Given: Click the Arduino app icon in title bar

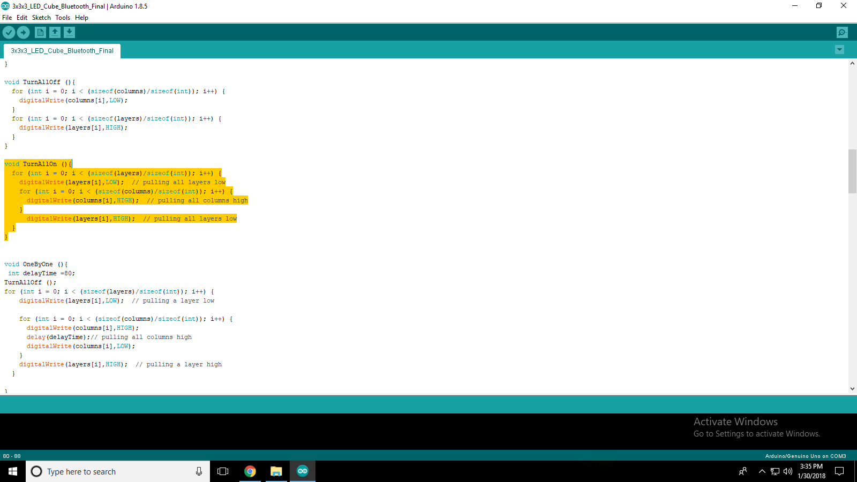Looking at the screenshot, I should point(5,6).
